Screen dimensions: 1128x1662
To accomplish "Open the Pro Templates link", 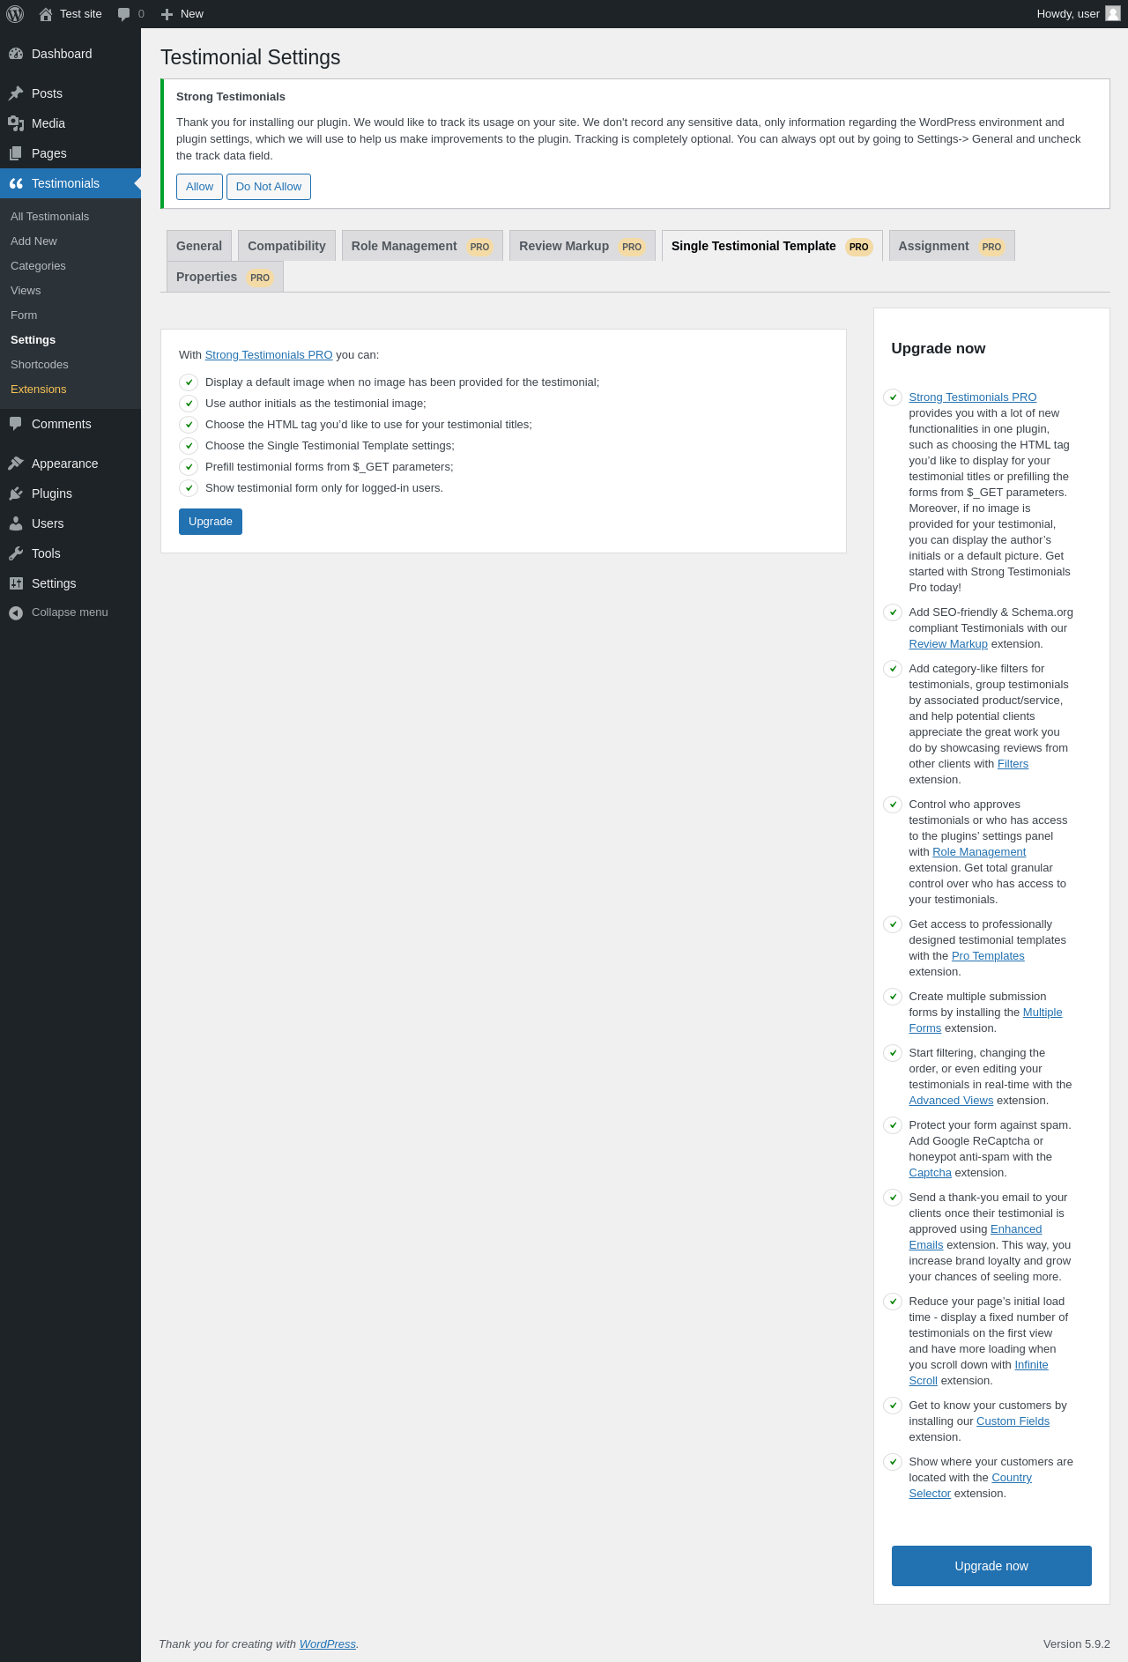I will [988, 956].
